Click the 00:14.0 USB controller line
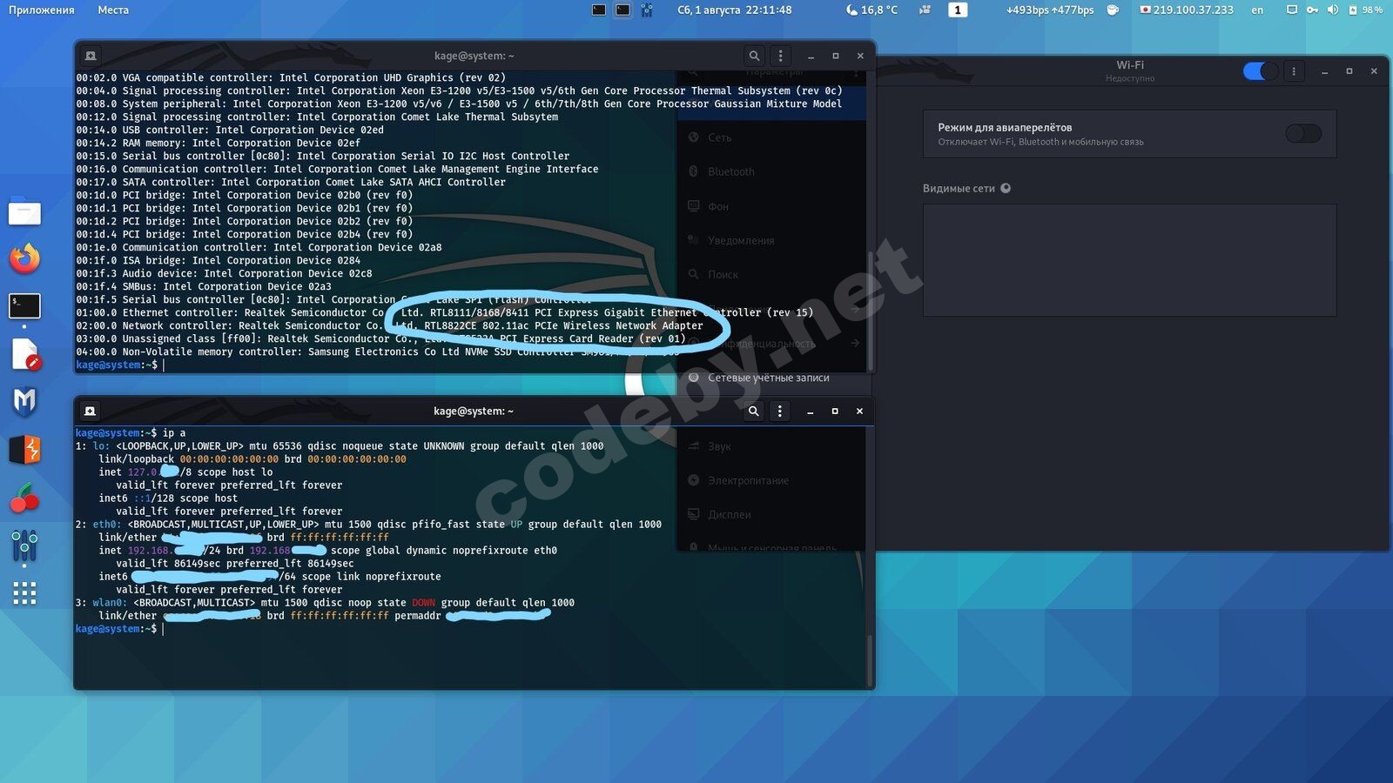1393x783 pixels. pyautogui.click(x=230, y=130)
